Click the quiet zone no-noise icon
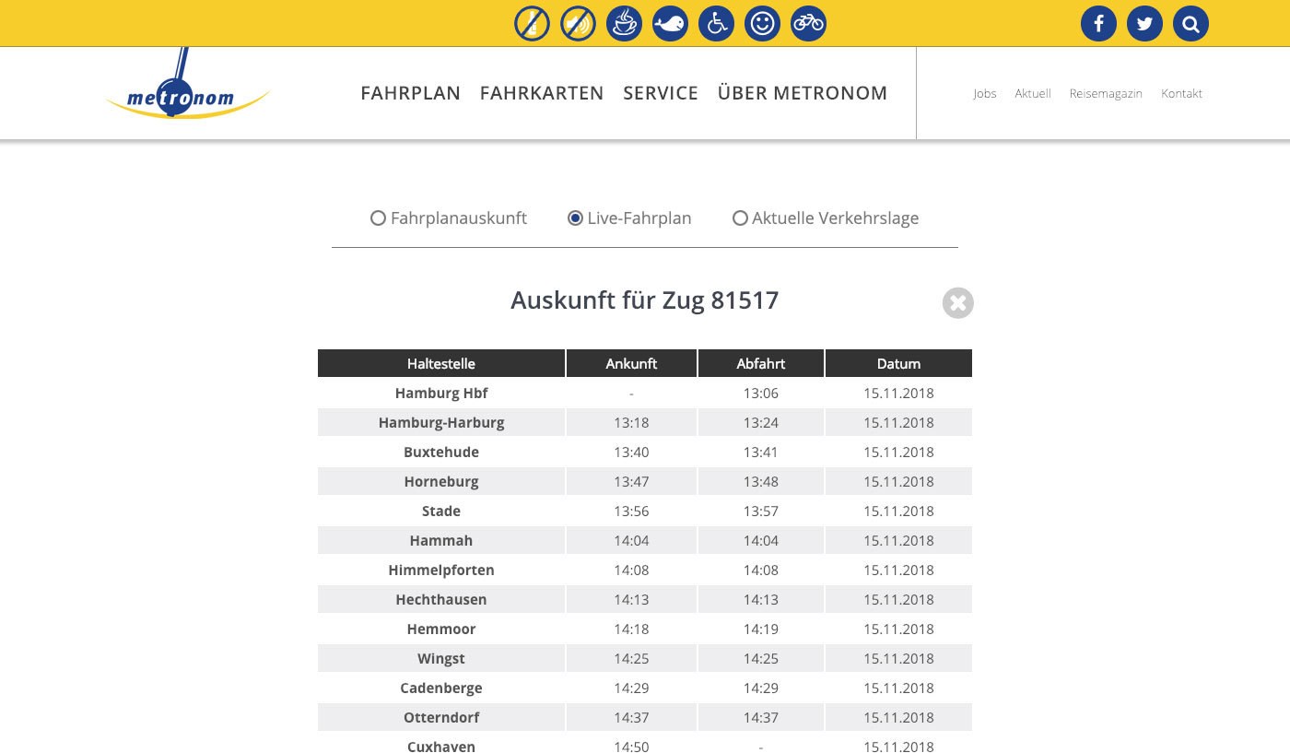The height and width of the screenshot is (753, 1290). point(578,23)
